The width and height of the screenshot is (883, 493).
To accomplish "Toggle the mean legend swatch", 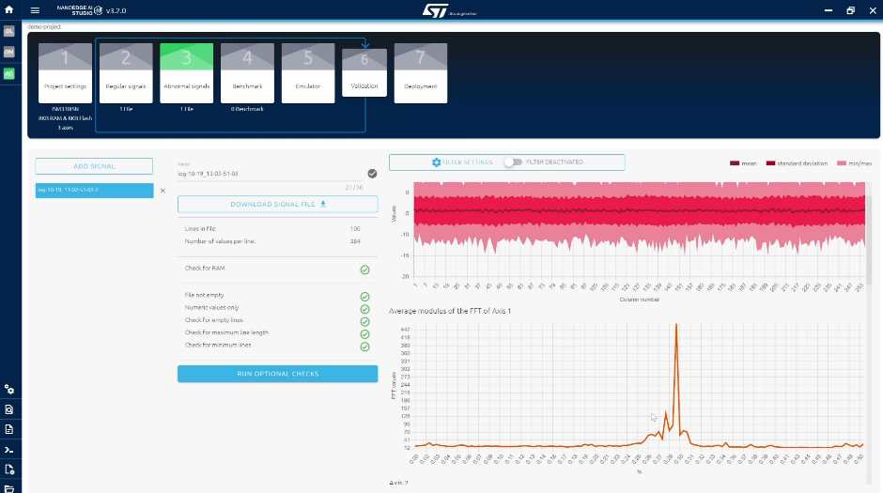I will [x=735, y=163].
